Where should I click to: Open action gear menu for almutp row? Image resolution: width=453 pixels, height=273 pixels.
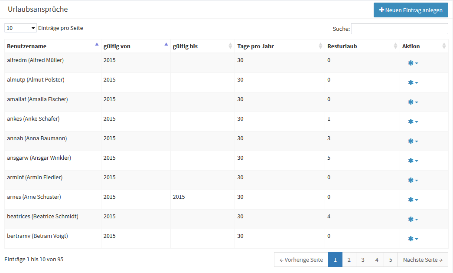(413, 83)
